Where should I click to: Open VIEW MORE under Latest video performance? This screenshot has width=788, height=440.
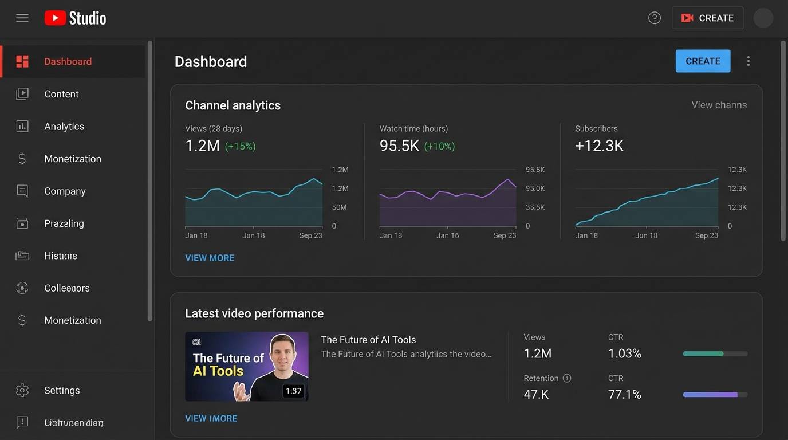tap(211, 418)
